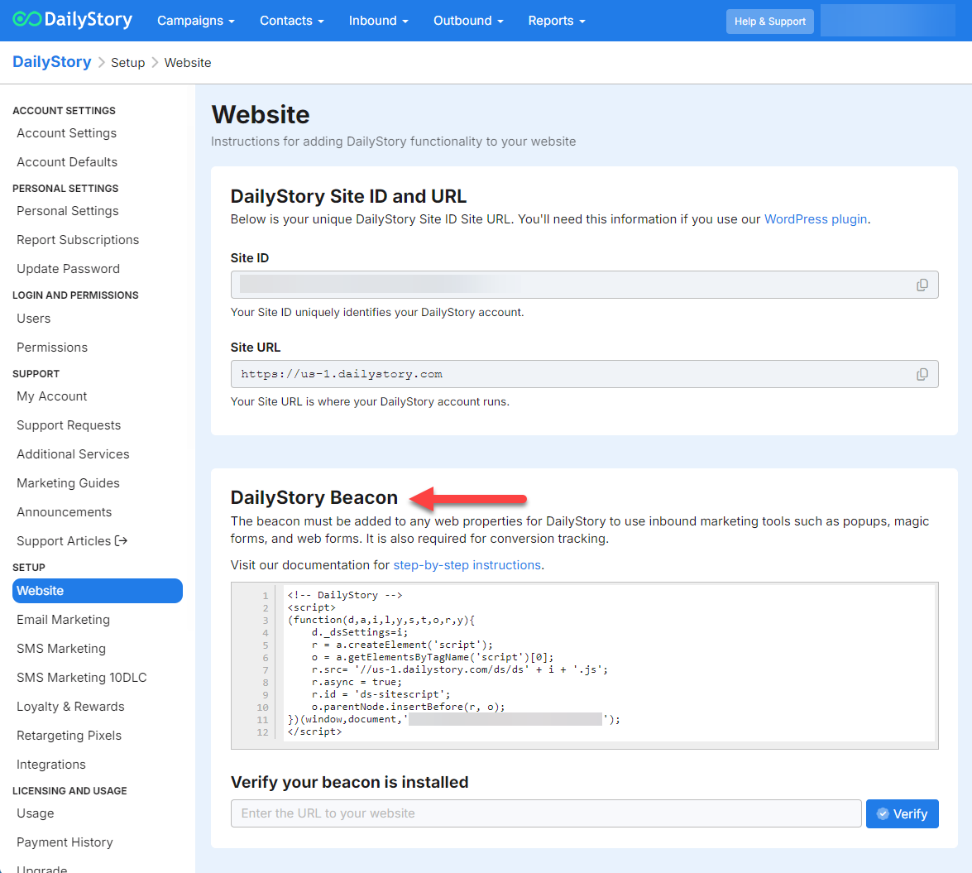972x873 pixels.
Task: Select the Website setup item
Action: (x=98, y=590)
